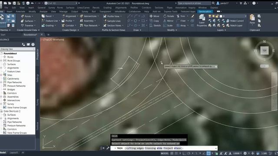Click the Toolspace help icon
278x156 pixels.
coord(33,44)
